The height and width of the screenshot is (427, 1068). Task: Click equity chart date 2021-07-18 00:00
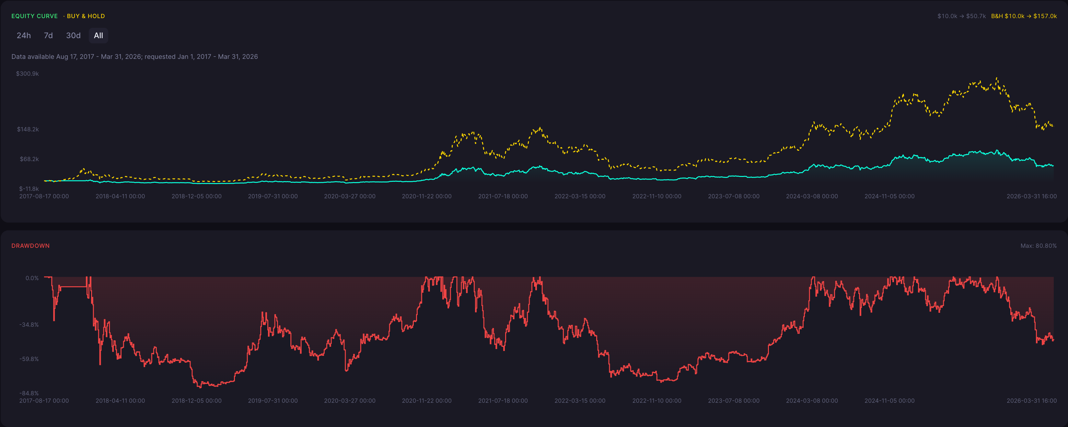(503, 197)
